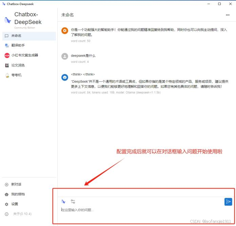Screen dimensions: 236x226
Task: Start a 新对话 new chat
Action: point(29,184)
